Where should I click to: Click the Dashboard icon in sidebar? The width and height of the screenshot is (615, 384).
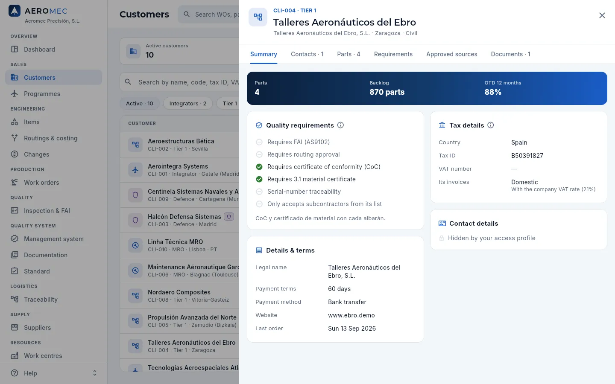click(x=15, y=49)
